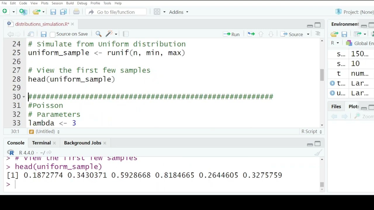Open the Addins dropdown

point(179,12)
